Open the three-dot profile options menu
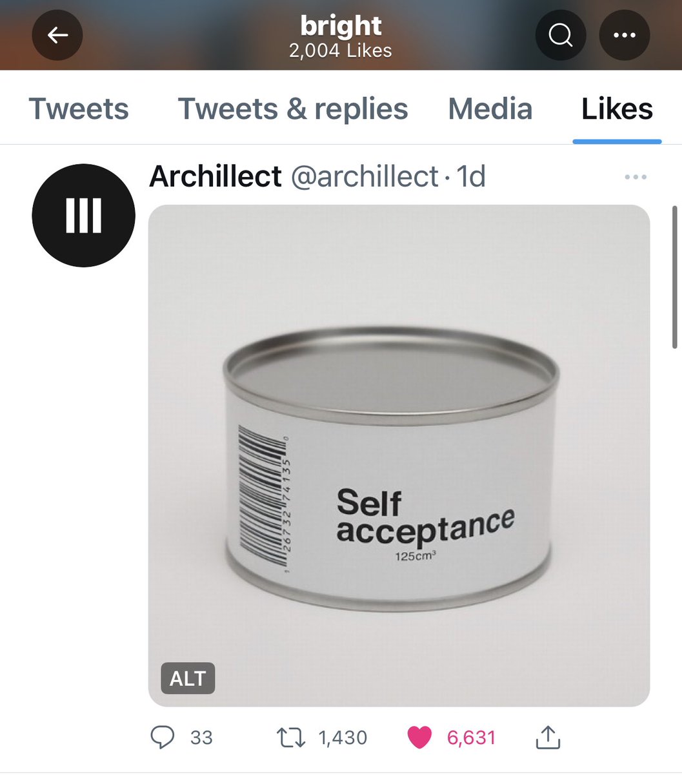 pos(625,35)
